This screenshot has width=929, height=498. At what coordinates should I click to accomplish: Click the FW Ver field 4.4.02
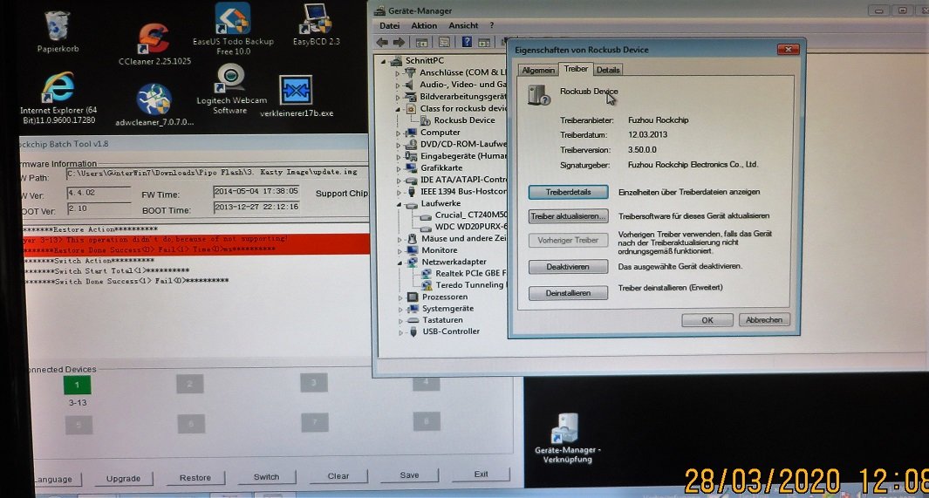click(x=98, y=193)
